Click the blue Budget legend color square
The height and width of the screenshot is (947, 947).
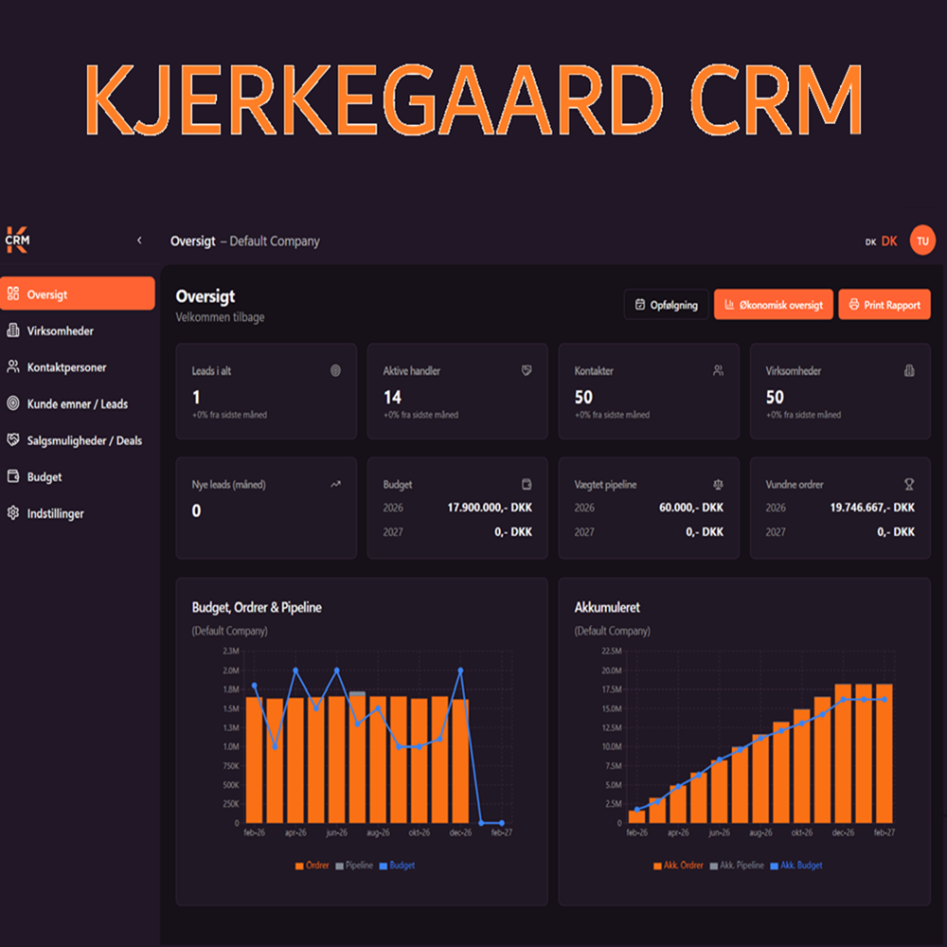point(383,867)
